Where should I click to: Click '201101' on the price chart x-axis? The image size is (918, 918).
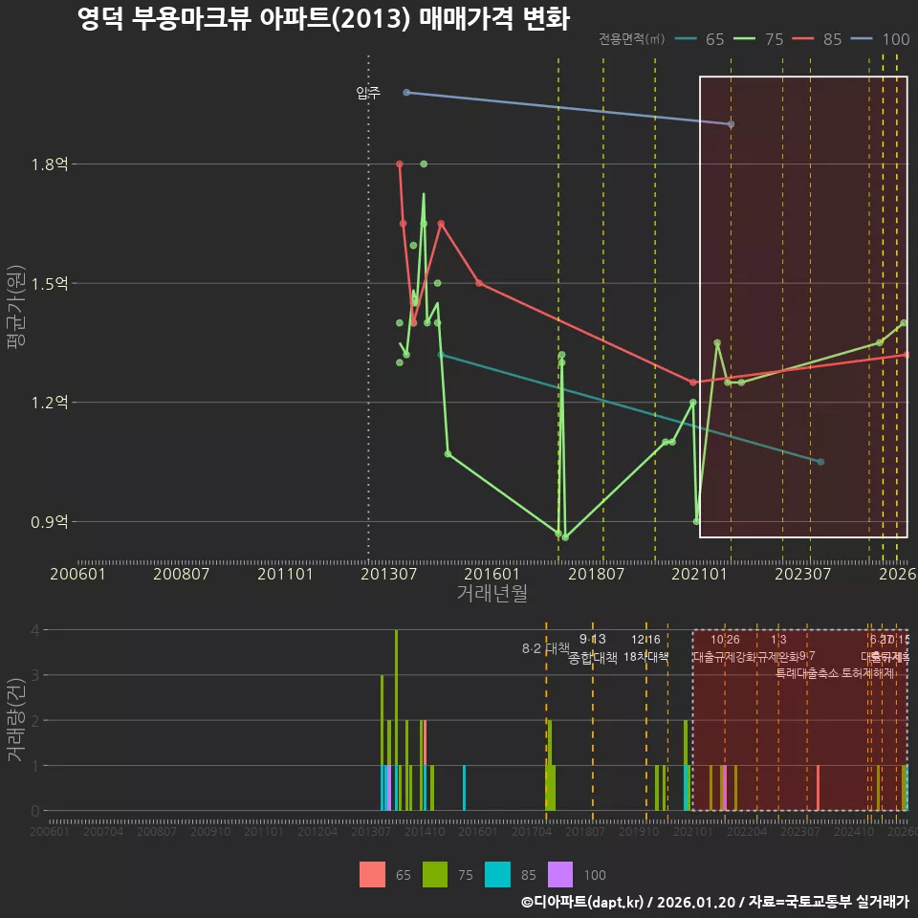[x=285, y=574]
